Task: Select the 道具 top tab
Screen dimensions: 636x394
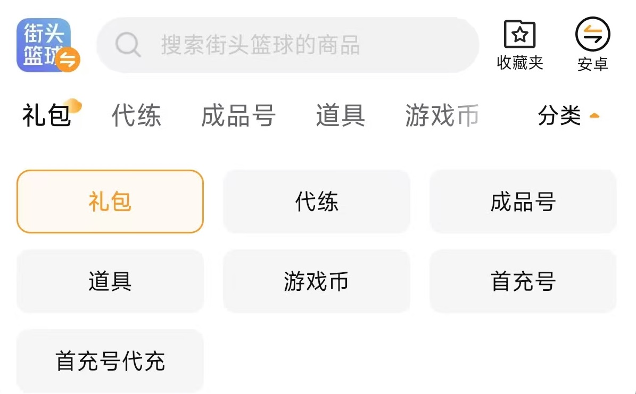Action: pos(340,115)
